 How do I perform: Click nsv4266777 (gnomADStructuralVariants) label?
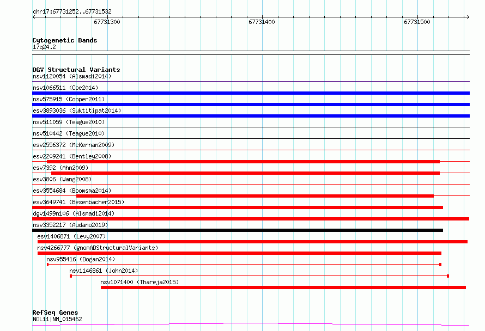click(98, 248)
